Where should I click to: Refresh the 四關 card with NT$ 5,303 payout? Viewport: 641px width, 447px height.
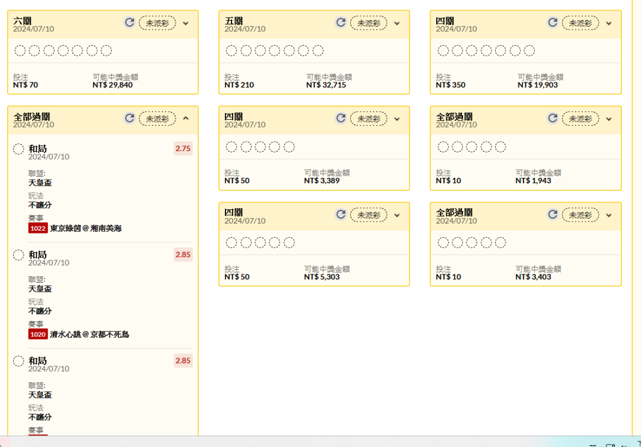(341, 215)
